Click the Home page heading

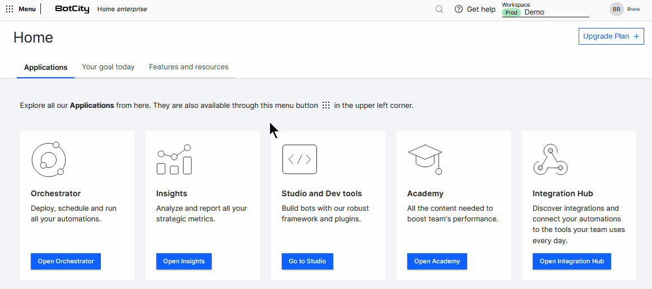33,37
